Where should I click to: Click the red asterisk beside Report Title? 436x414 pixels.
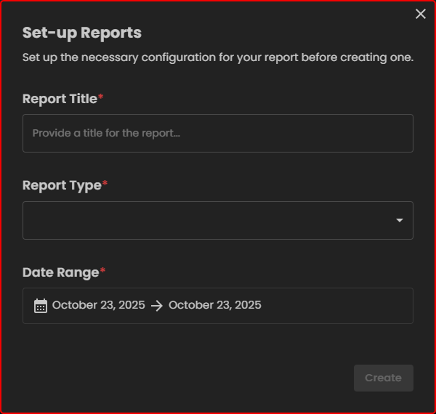(x=101, y=97)
